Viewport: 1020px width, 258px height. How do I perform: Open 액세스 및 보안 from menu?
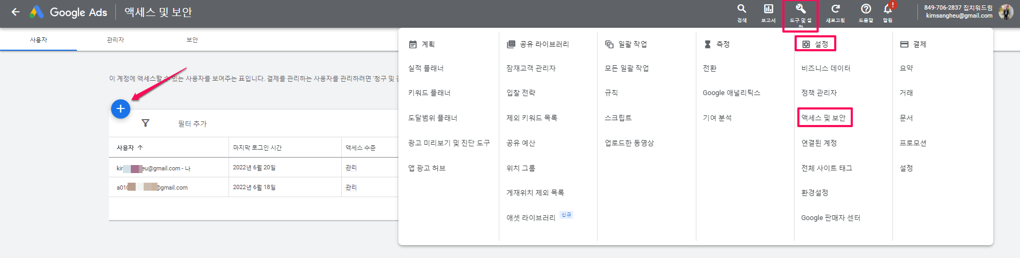pyautogui.click(x=823, y=118)
